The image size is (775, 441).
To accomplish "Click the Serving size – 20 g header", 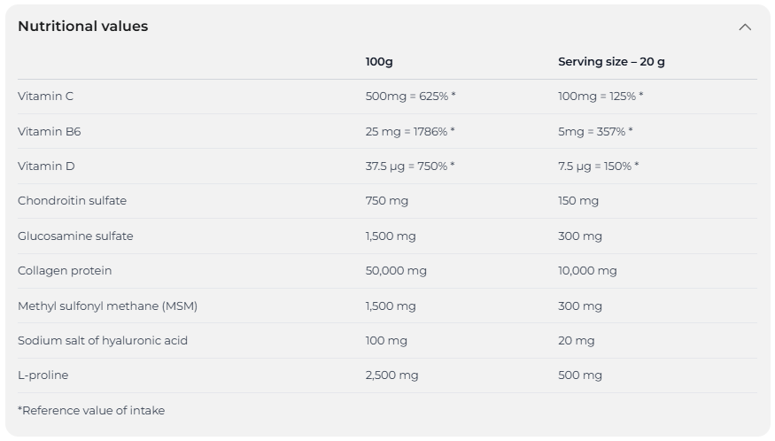I will point(611,62).
